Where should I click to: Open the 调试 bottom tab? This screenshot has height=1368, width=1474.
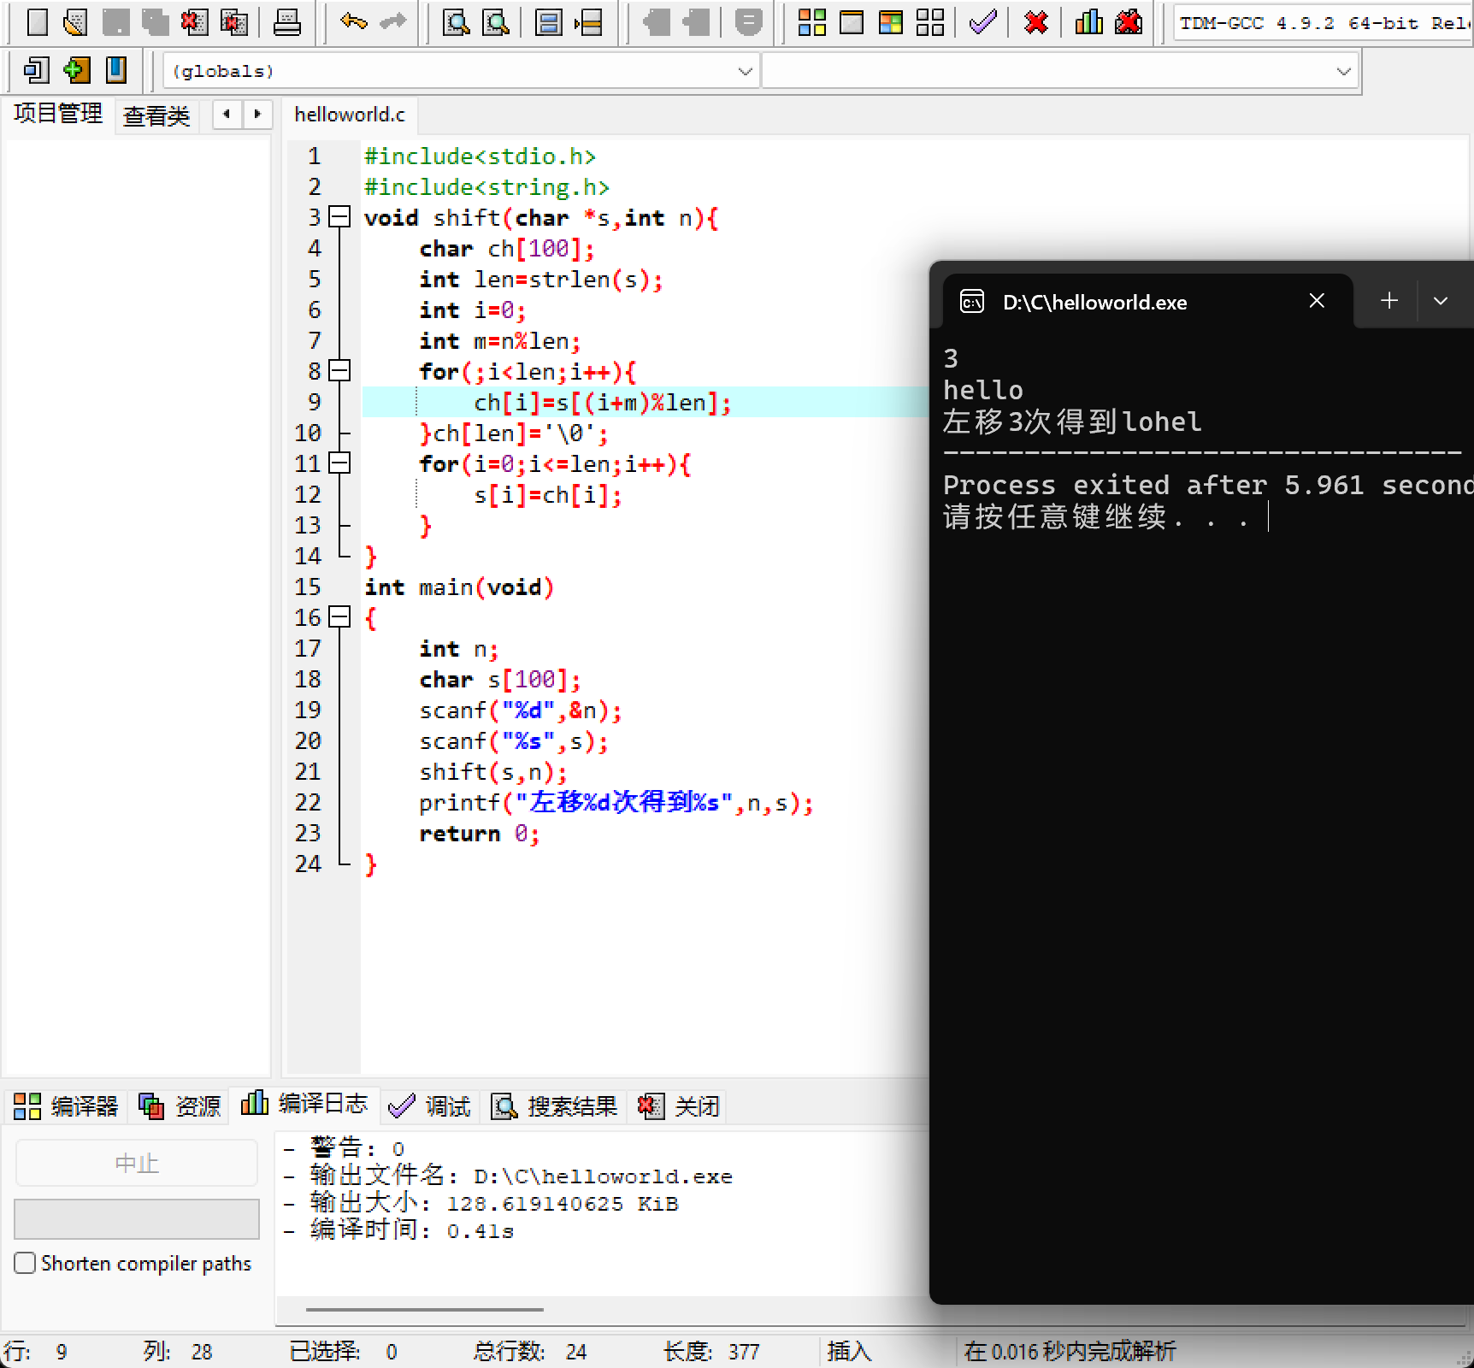(430, 1106)
